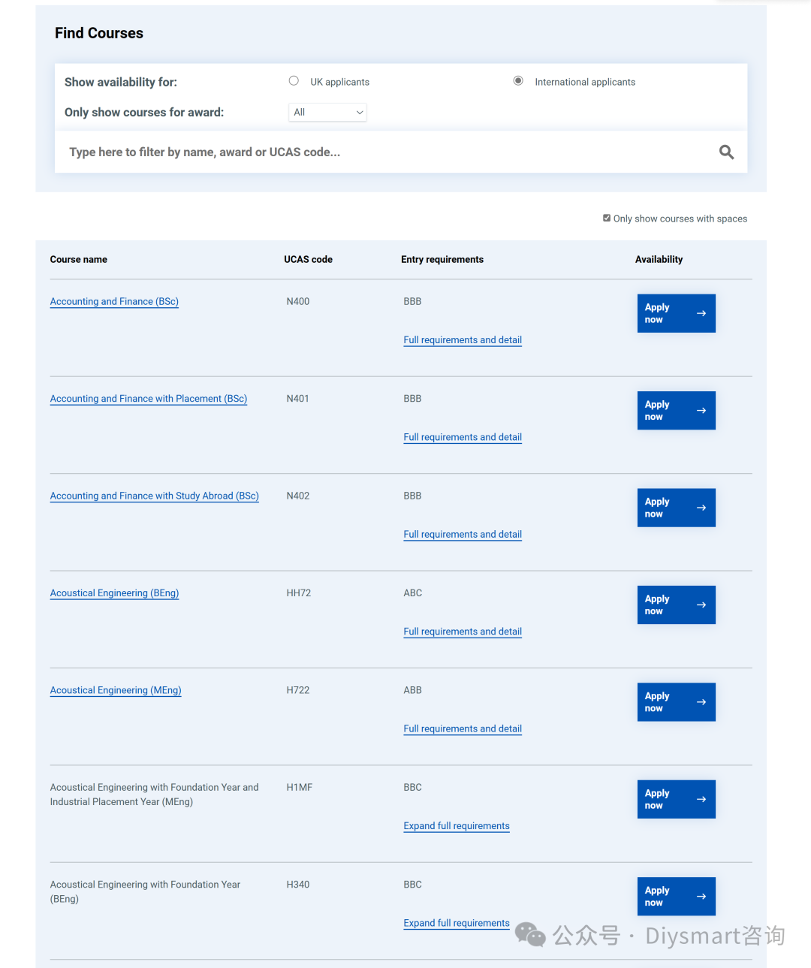Image resolution: width=811 pixels, height=968 pixels.
Task: Open Accounting and Finance (BSc) course link
Action: click(x=114, y=302)
